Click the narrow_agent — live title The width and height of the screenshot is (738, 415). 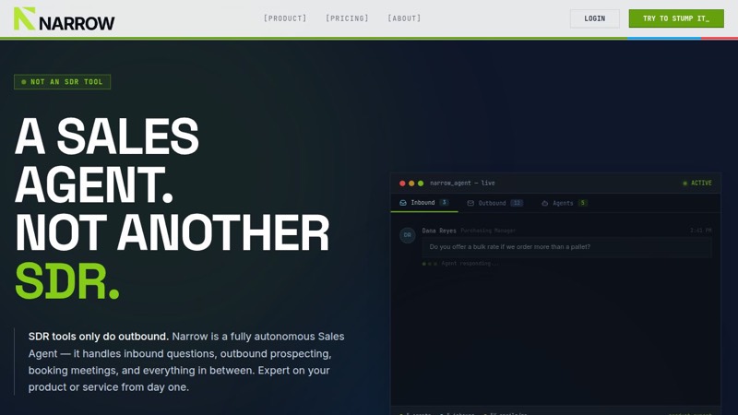pos(462,183)
